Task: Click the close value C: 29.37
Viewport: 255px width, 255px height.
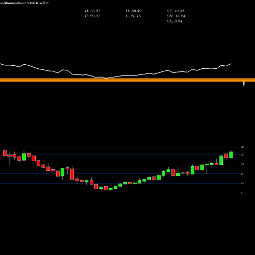Action: [x=92, y=16]
